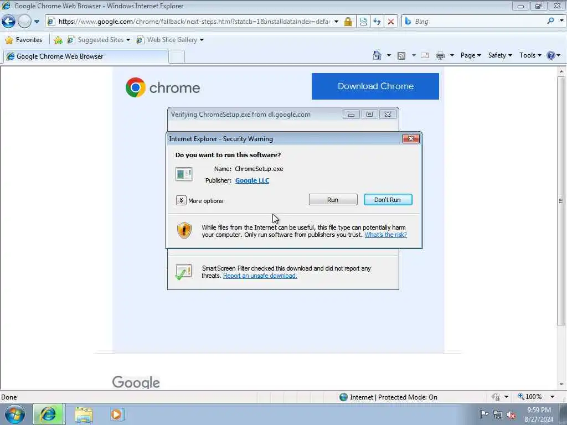Viewport: 567px width, 425px height.
Task: Click the ChromeSetup.exe file icon
Action: pos(184,174)
